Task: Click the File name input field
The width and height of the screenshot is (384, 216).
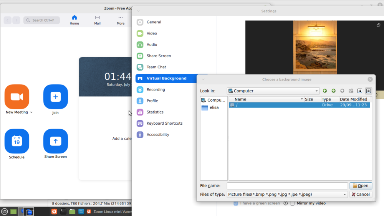Action: pyautogui.click(x=287, y=186)
